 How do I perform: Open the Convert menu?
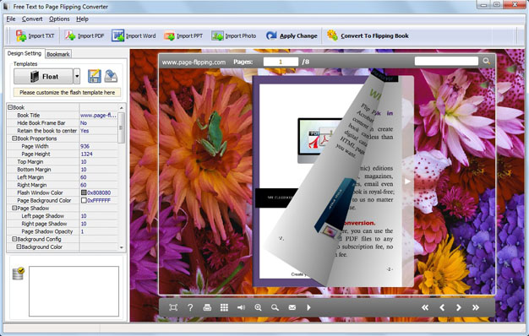pos(32,19)
